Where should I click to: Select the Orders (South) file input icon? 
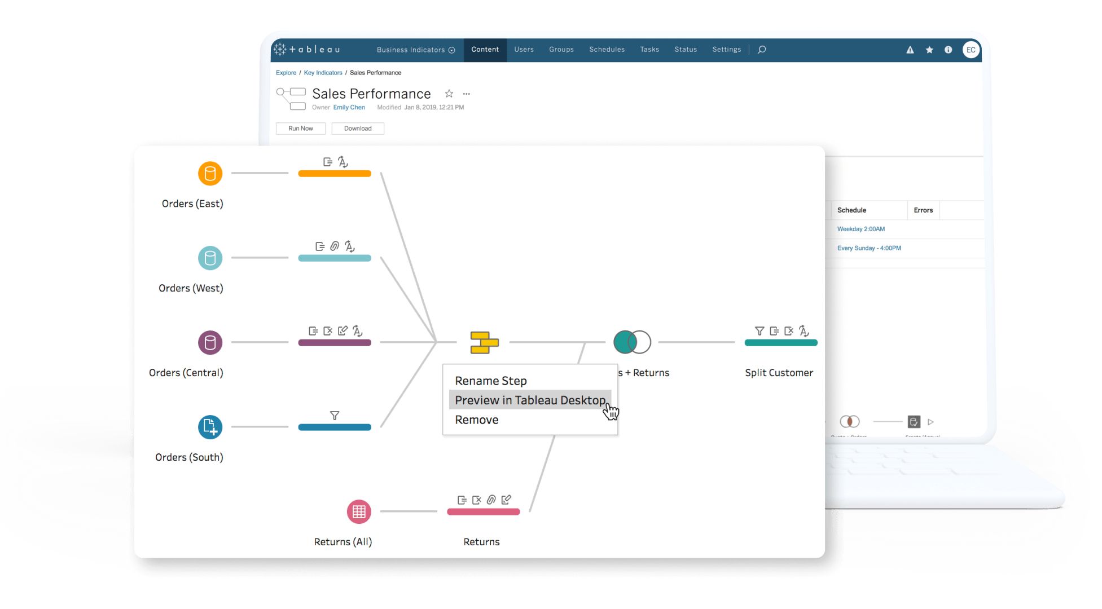tap(210, 427)
